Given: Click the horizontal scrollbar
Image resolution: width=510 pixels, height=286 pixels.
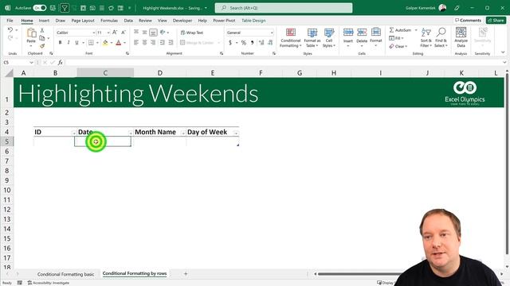Looking at the screenshot, I should click(x=359, y=274).
